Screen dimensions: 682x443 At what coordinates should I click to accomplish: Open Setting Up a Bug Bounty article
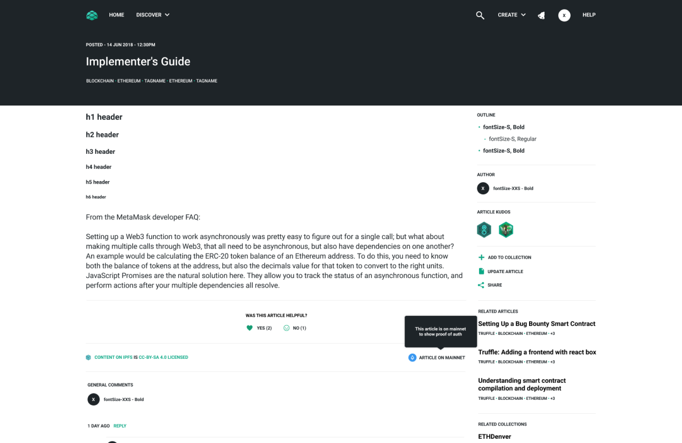click(x=537, y=324)
